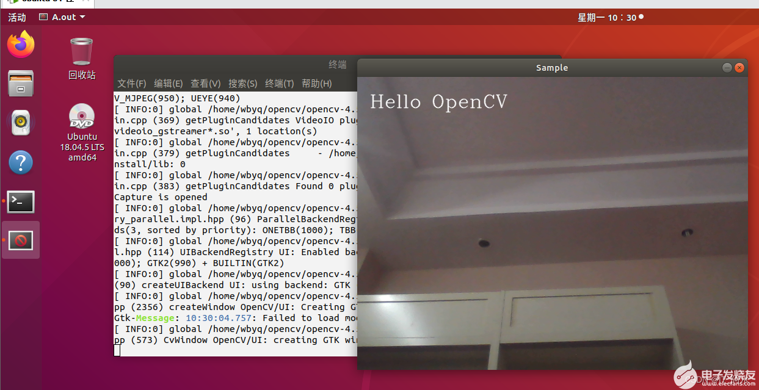Click the '000); GTK2(990) + BUILTIN(GTK2)' line
The height and width of the screenshot is (390, 759).
[199, 263]
